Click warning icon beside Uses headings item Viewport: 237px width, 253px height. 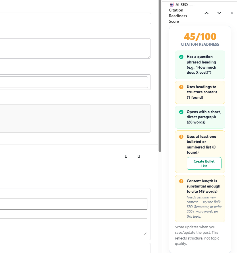pos(181,87)
